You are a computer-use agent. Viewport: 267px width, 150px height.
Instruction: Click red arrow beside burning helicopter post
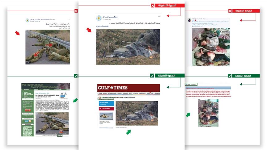coord(89,30)
